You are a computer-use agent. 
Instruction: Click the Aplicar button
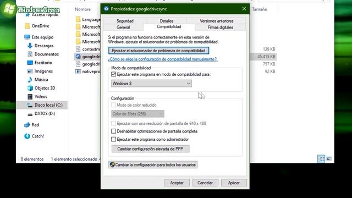[x=234, y=183]
